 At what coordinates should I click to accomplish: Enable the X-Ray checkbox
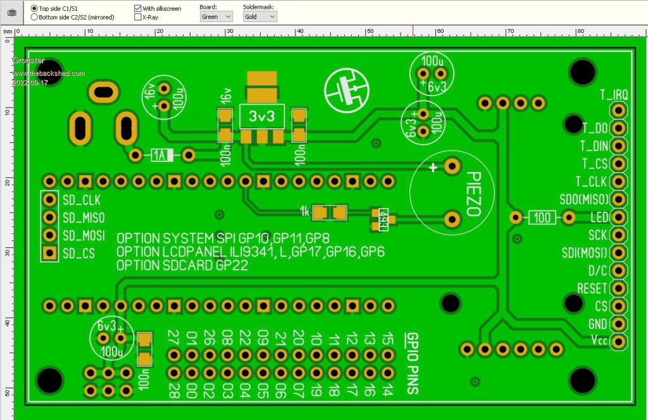[x=138, y=18]
